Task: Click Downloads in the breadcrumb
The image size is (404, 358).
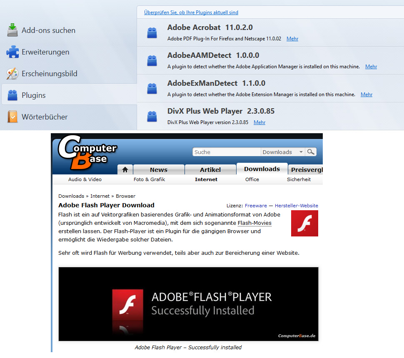Action: coord(71,196)
